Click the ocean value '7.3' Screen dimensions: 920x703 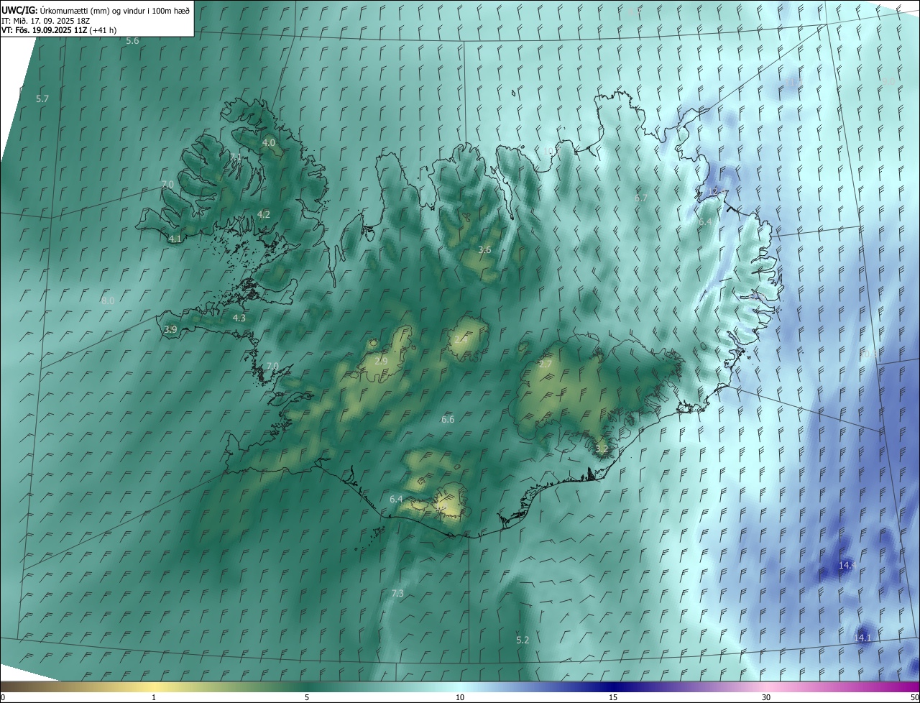tap(397, 593)
